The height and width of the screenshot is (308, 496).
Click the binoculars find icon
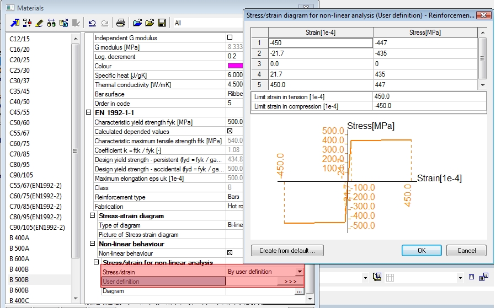pyautogui.click(x=51, y=23)
